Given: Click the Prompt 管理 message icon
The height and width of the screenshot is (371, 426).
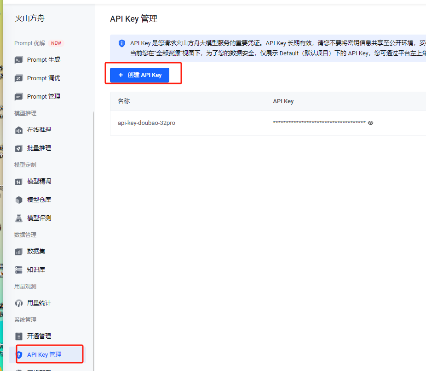Looking at the screenshot, I should (19, 97).
